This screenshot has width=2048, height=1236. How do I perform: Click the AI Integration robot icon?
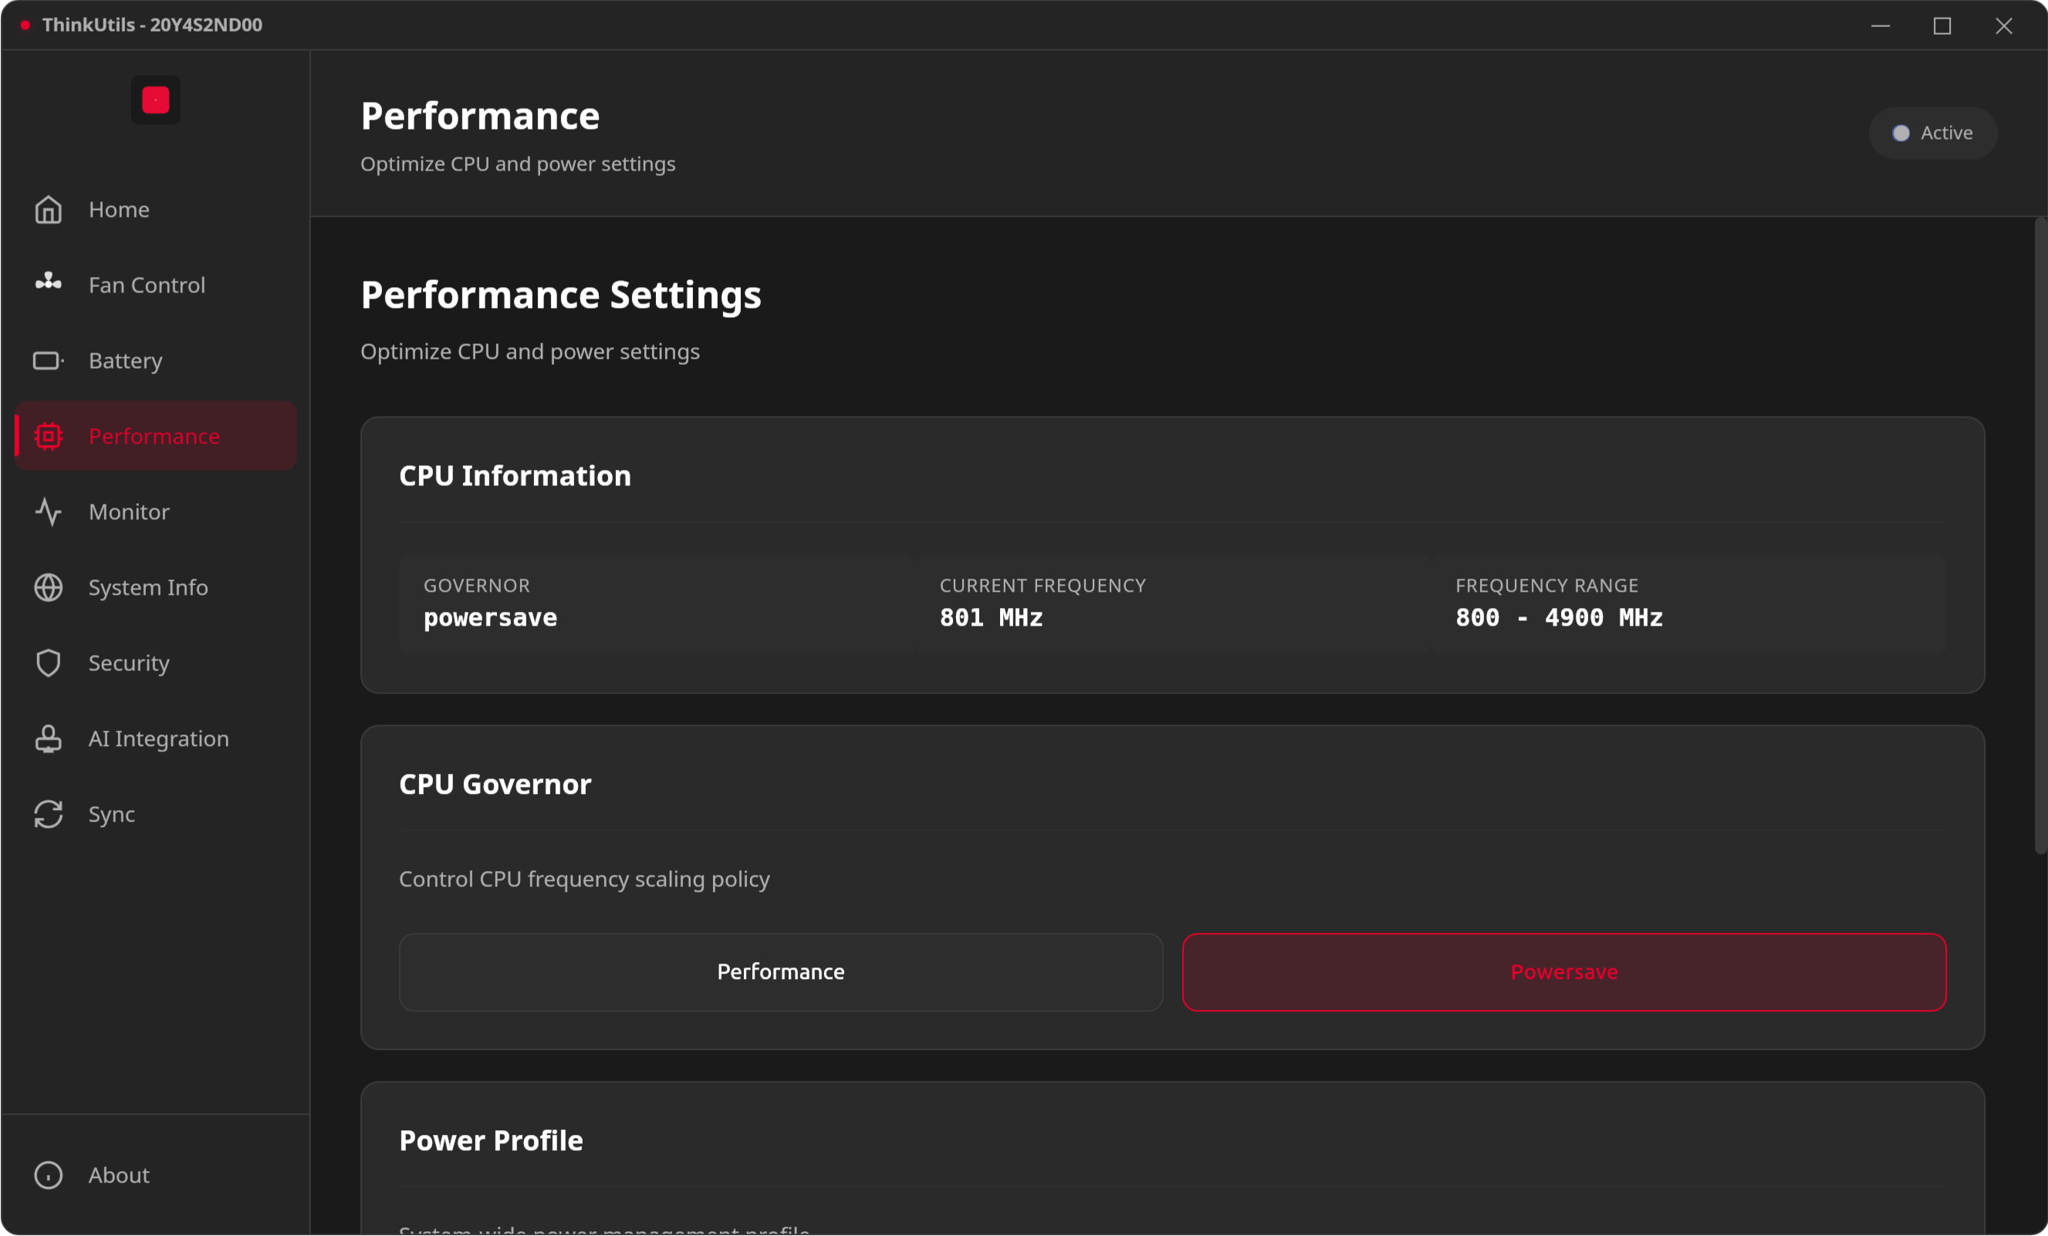click(48, 739)
